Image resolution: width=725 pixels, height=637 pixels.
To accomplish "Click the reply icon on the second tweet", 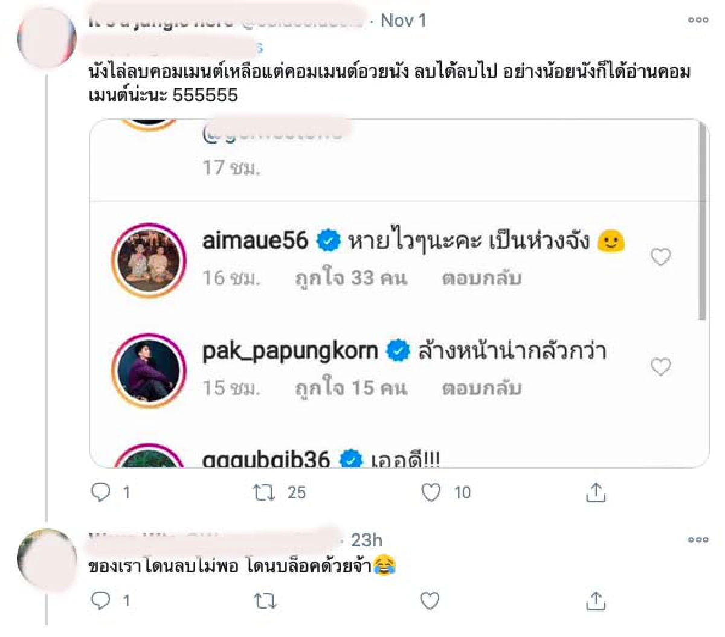I will [x=101, y=601].
